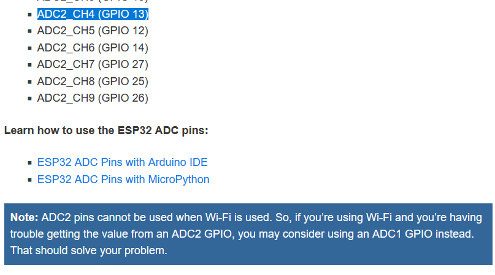Image resolution: width=495 pixels, height=275 pixels.
Task: Open the ESP32 ADC Pins with MicroPython link
Action: tap(123, 179)
